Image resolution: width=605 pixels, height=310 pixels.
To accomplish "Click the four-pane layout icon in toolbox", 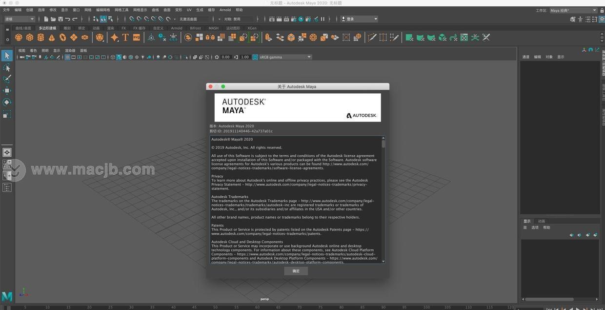I will coord(7,164).
